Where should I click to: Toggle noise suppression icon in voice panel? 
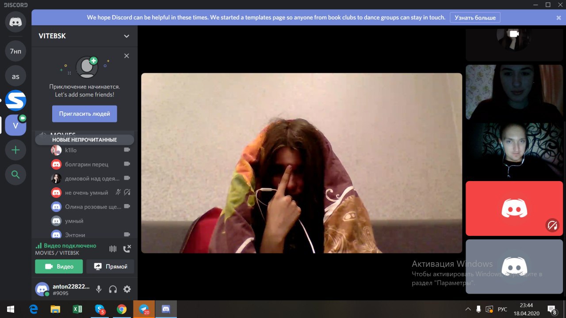(113, 249)
